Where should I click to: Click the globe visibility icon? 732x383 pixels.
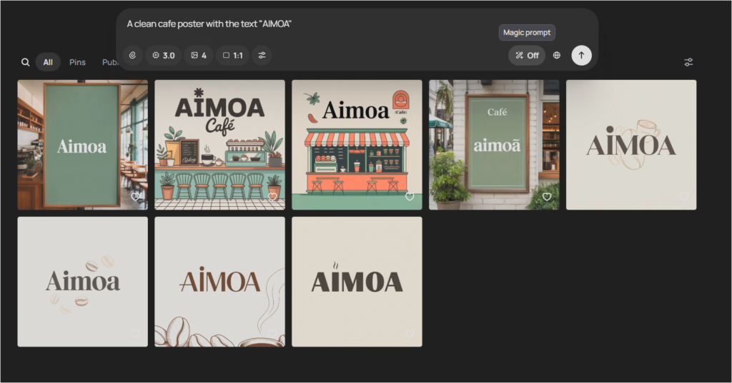coord(557,55)
